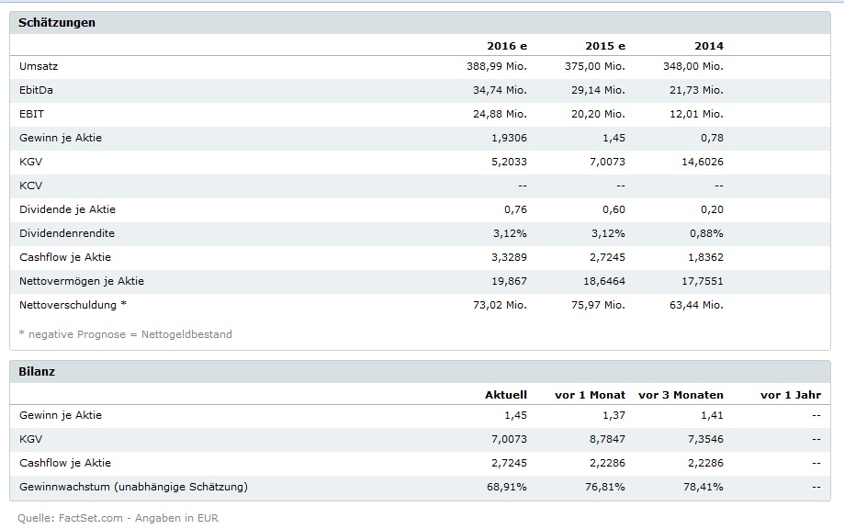Click the 388,99 Mio. Umsatz value

[497, 66]
